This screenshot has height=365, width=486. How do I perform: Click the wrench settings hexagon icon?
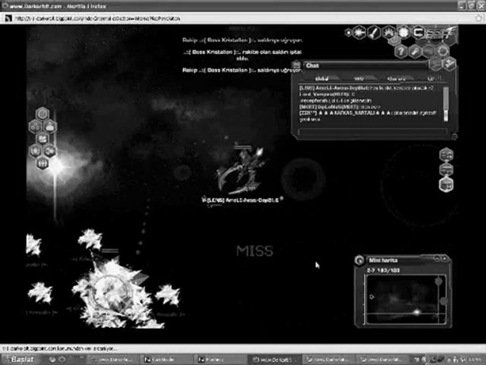click(415, 51)
